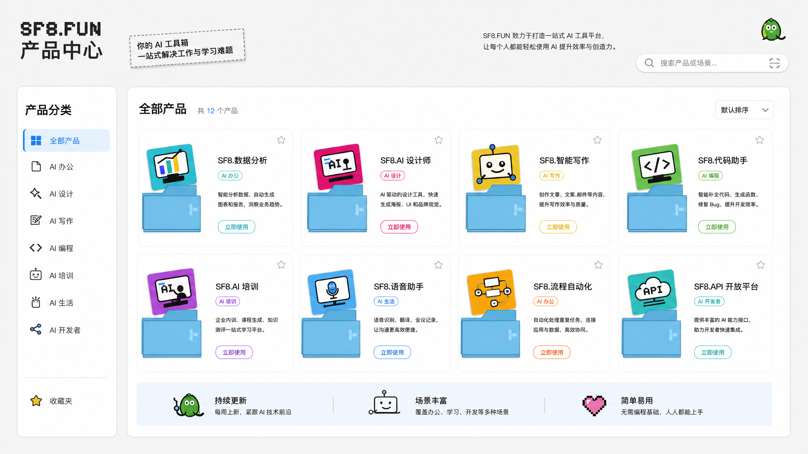Favorite SF8.数据分析 with its star

(281, 140)
